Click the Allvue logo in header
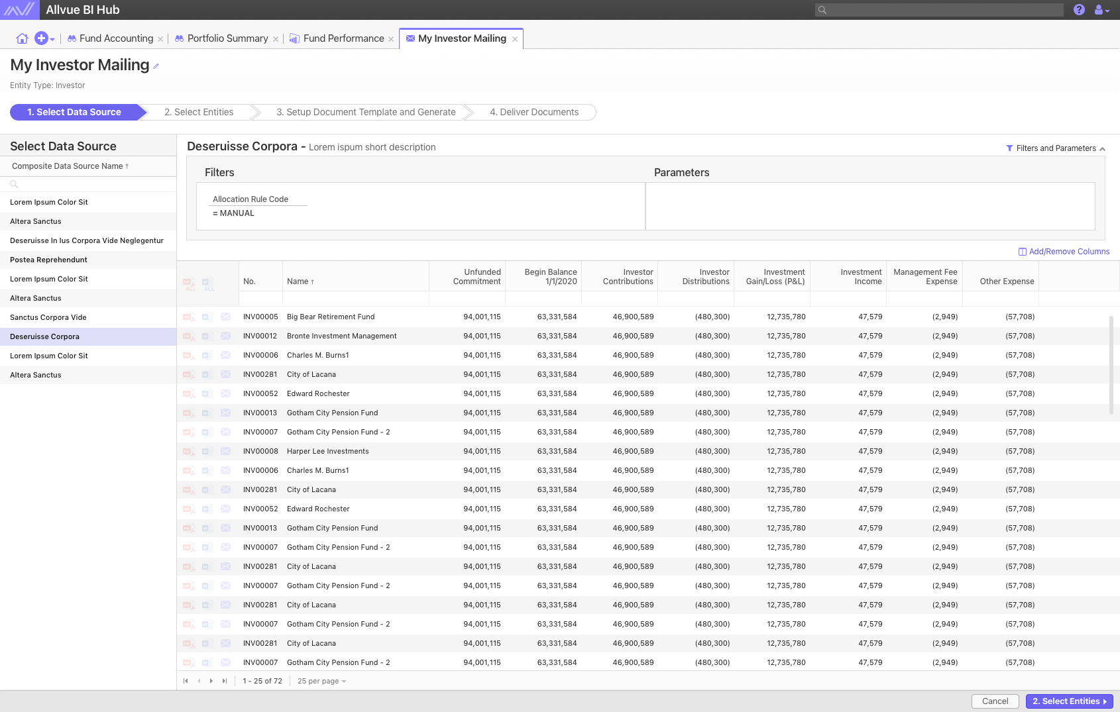The width and height of the screenshot is (1120, 712). pos(19,10)
